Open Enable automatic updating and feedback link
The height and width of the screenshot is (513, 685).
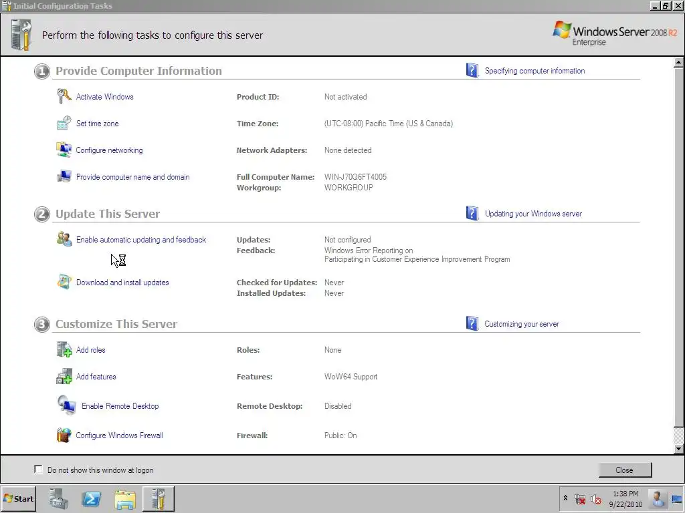(141, 240)
